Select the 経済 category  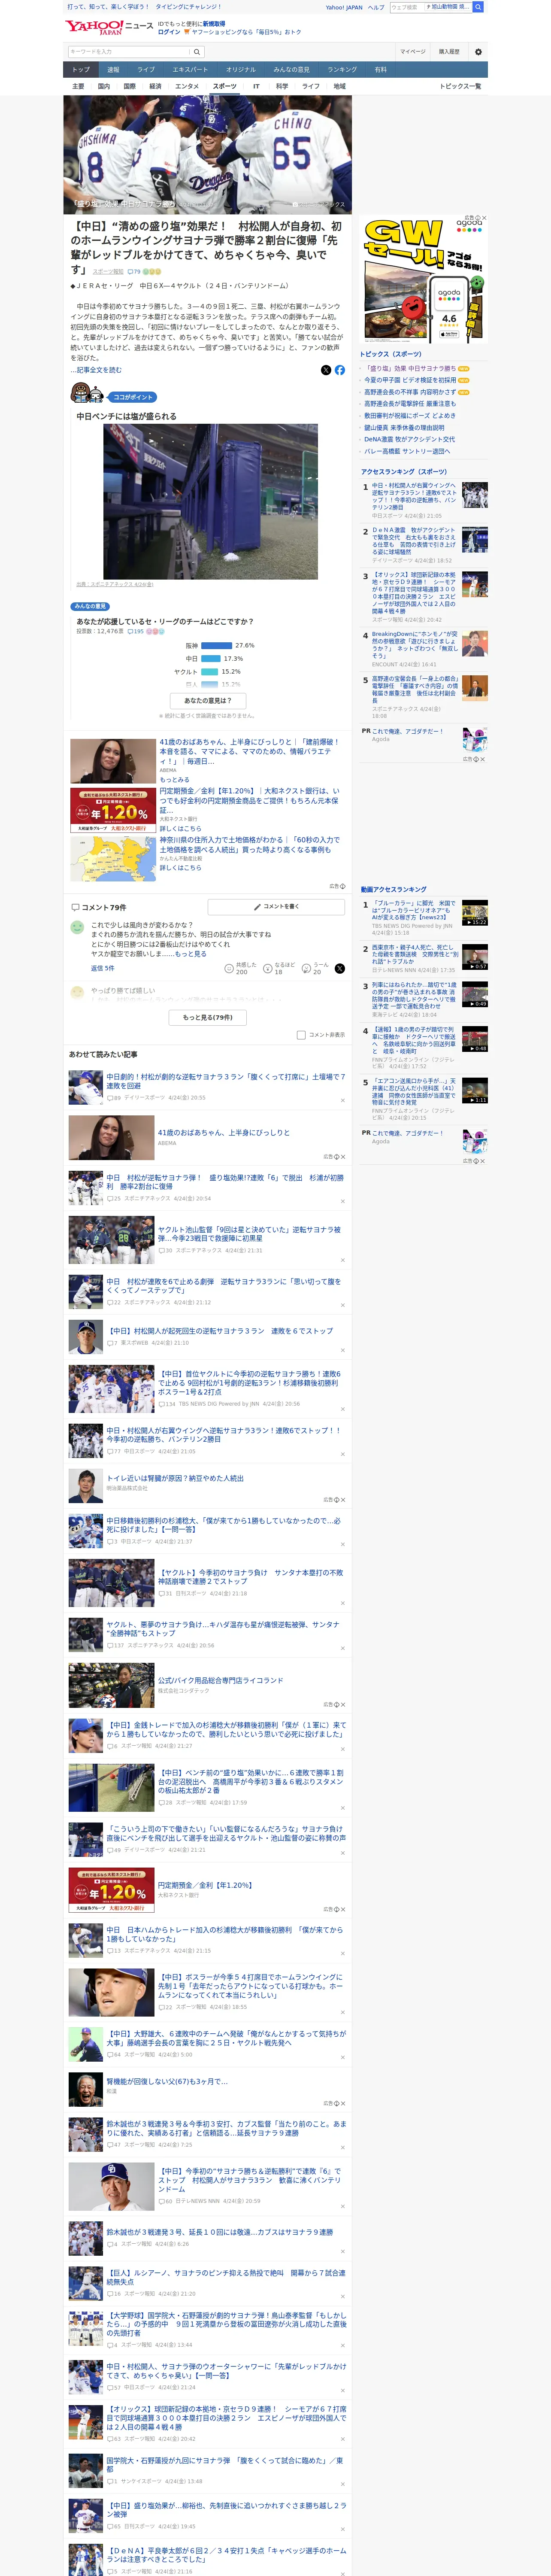pos(155,86)
